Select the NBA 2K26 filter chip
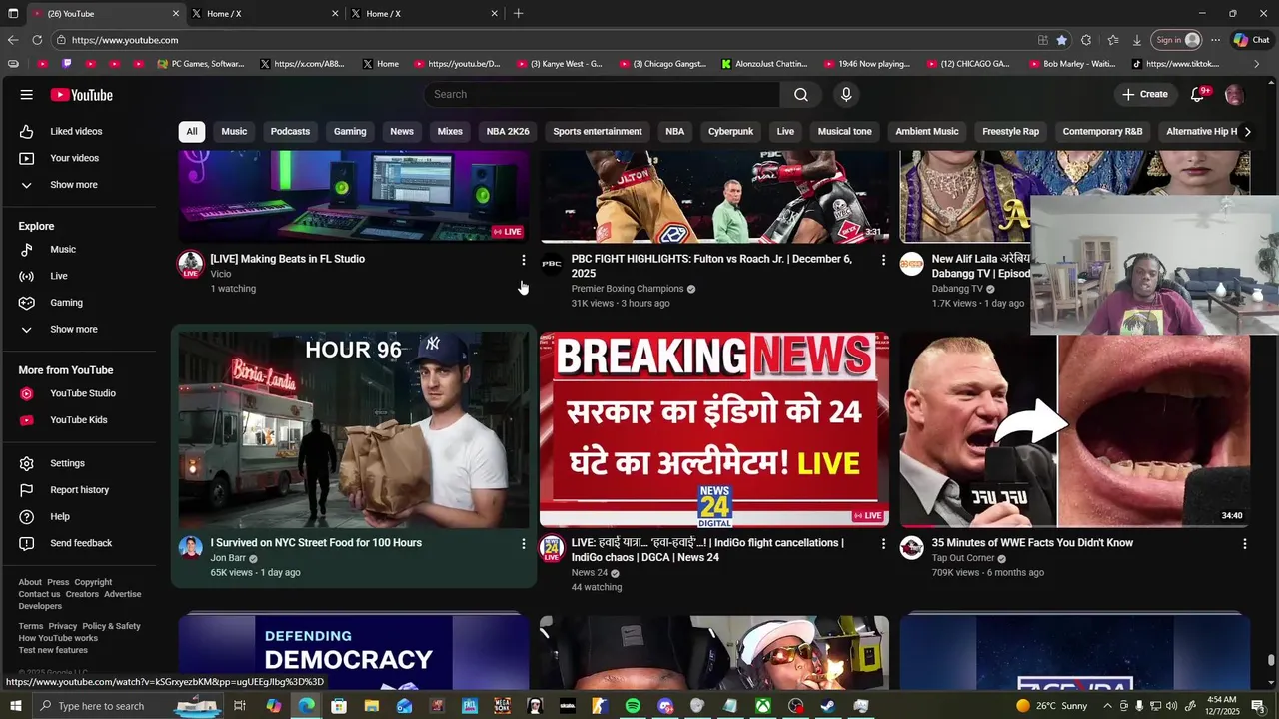 [x=508, y=132]
